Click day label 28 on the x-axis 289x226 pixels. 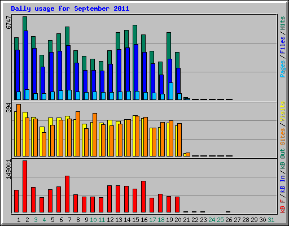246,220
